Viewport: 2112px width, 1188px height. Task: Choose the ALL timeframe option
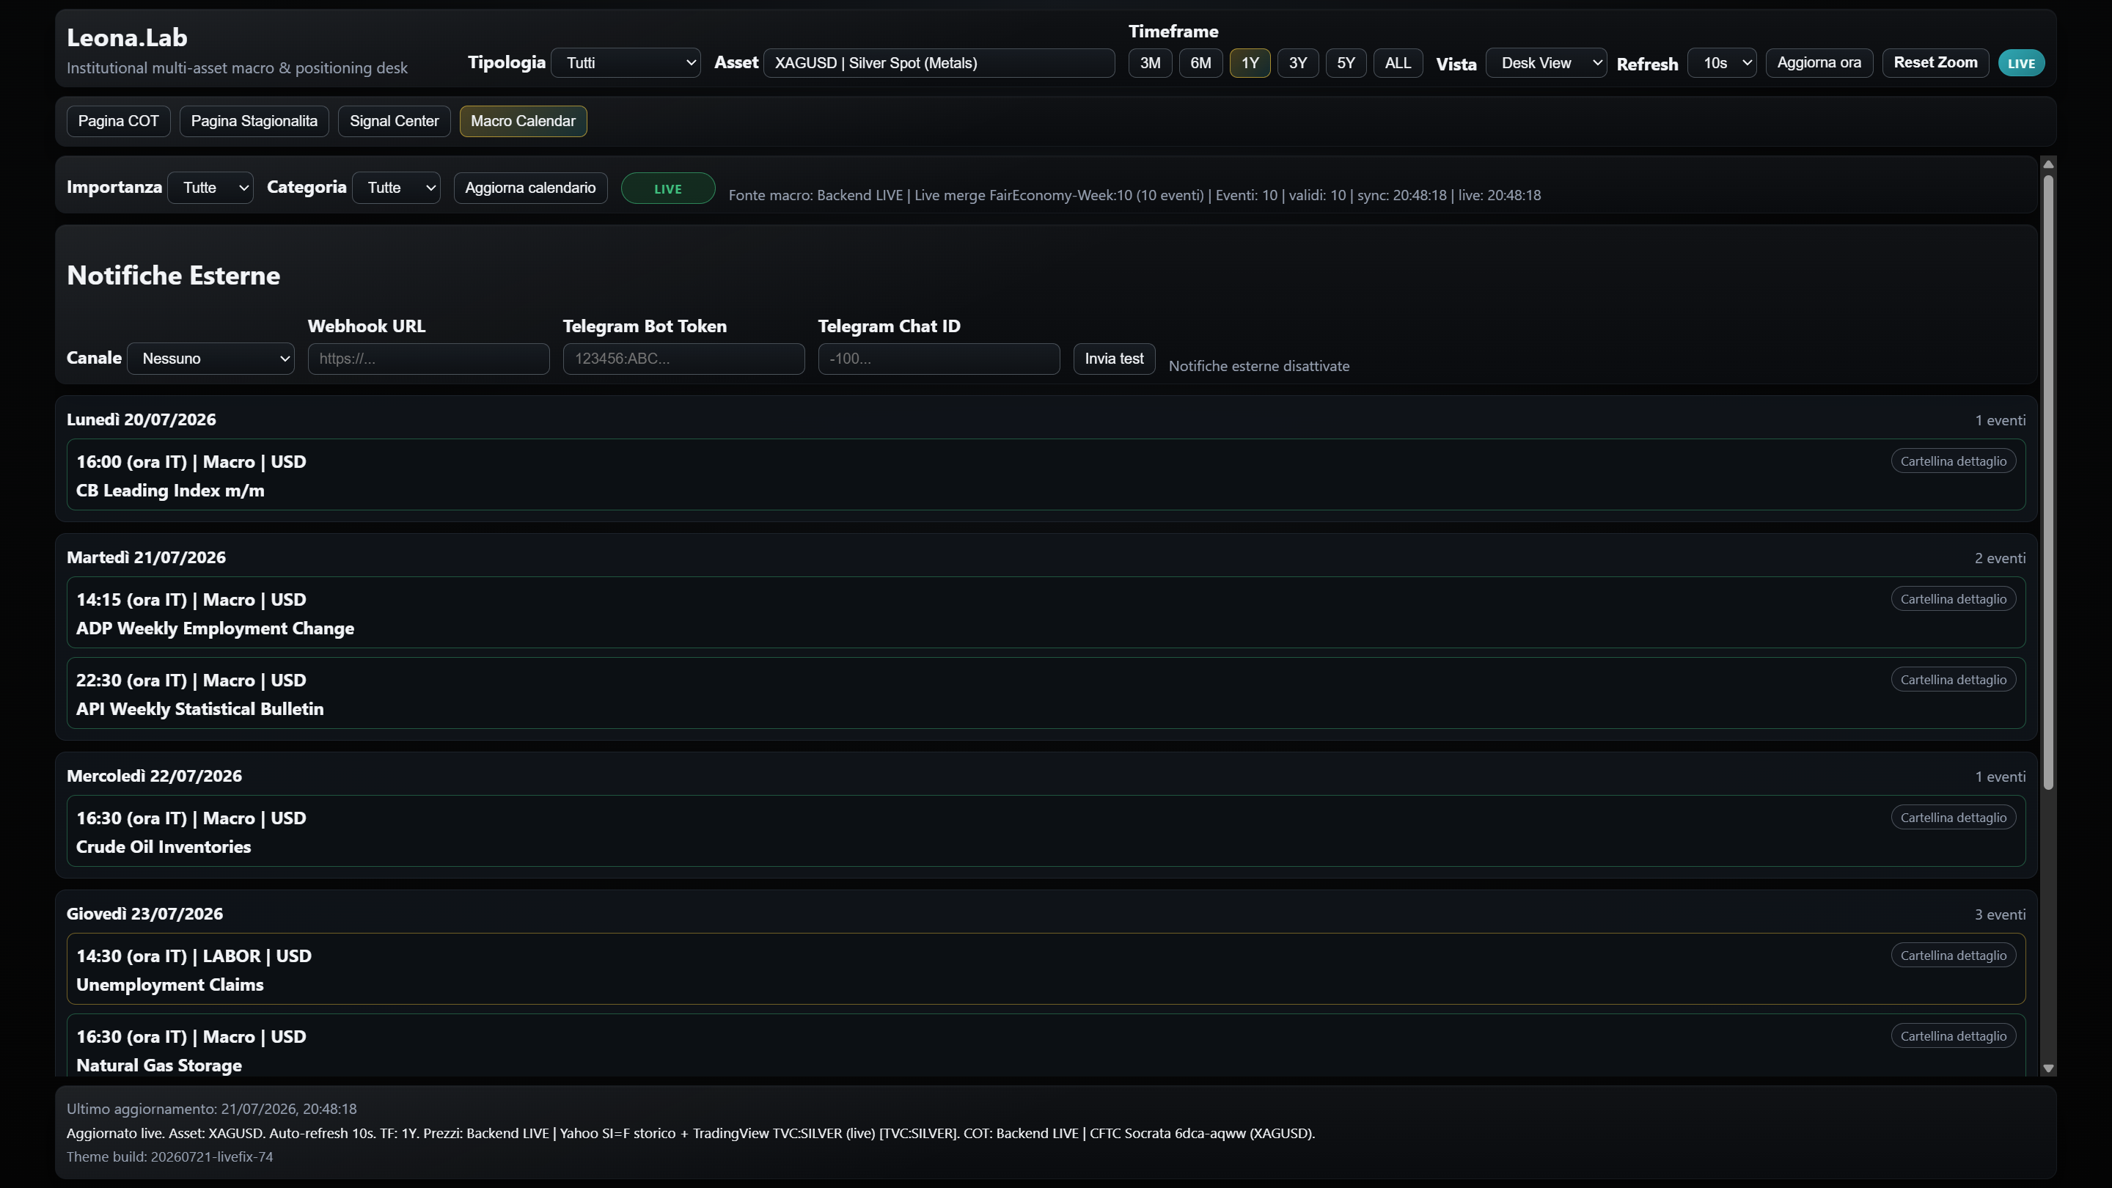click(x=1397, y=63)
